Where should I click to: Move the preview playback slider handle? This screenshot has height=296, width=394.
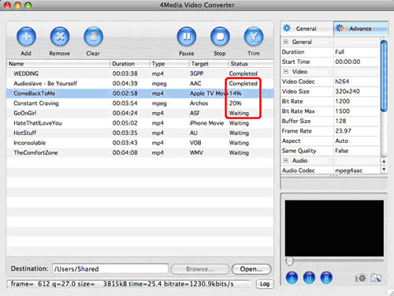click(x=289, y=261)
